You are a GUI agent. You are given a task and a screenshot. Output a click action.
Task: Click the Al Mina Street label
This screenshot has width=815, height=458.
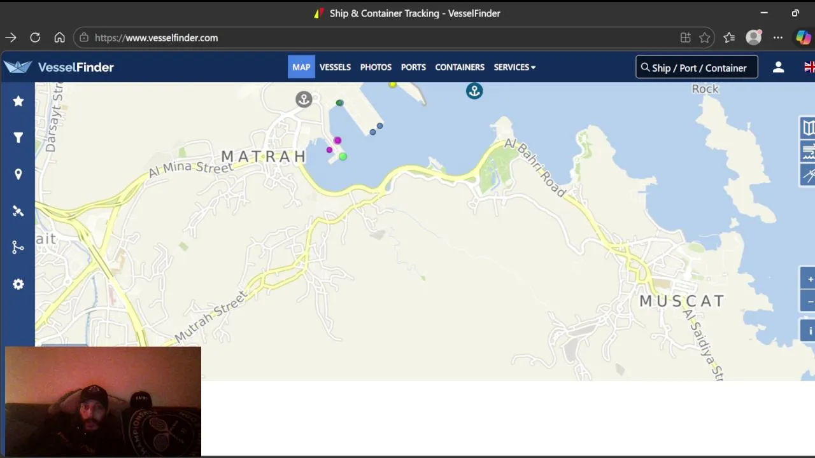tap(190, 169)
